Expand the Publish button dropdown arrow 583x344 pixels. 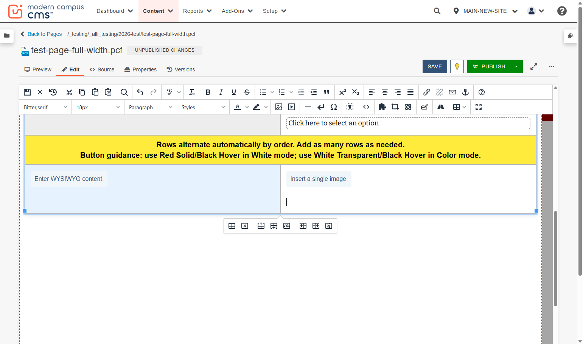[x=516, y=66]
